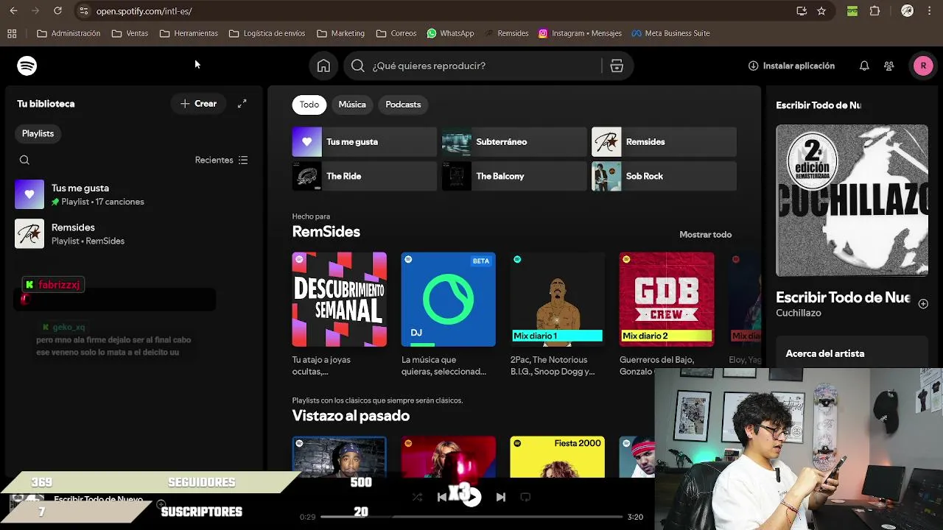
Task: Click the Spotify logo
Action: point(27,66)
